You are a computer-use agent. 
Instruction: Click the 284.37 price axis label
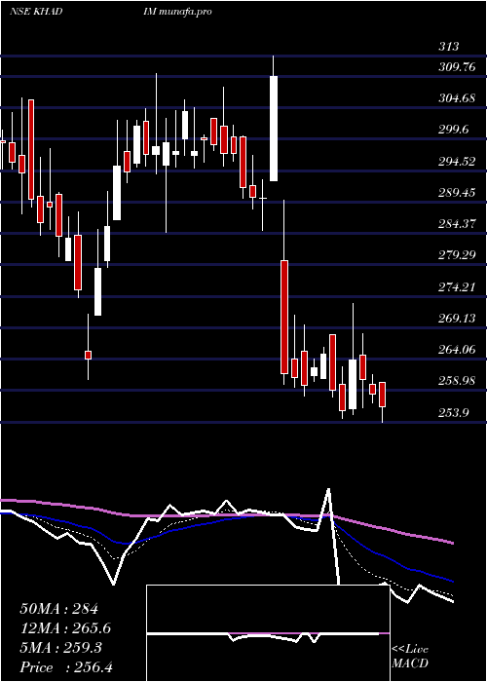[457, 223]
